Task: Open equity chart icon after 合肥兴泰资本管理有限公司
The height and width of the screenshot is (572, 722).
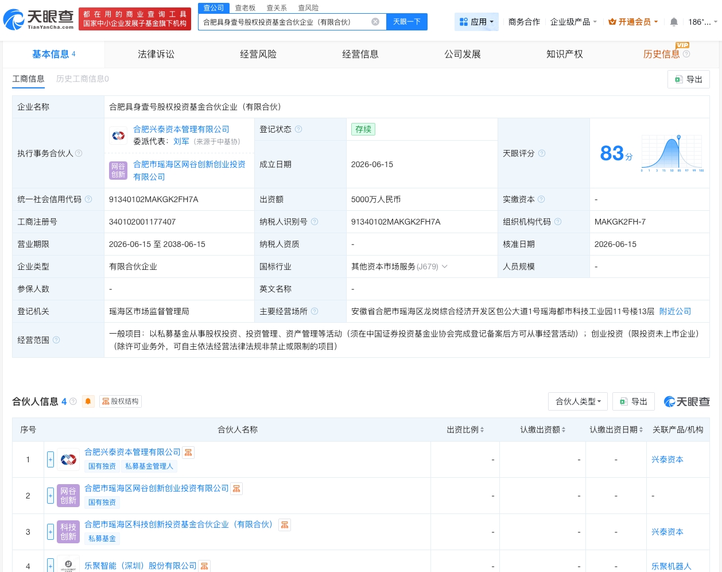Action: [x=188, y=453]
